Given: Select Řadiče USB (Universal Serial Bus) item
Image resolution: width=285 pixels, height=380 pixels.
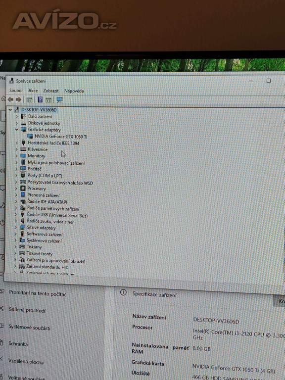Looking at the screenshot, I should coord(57,215).
